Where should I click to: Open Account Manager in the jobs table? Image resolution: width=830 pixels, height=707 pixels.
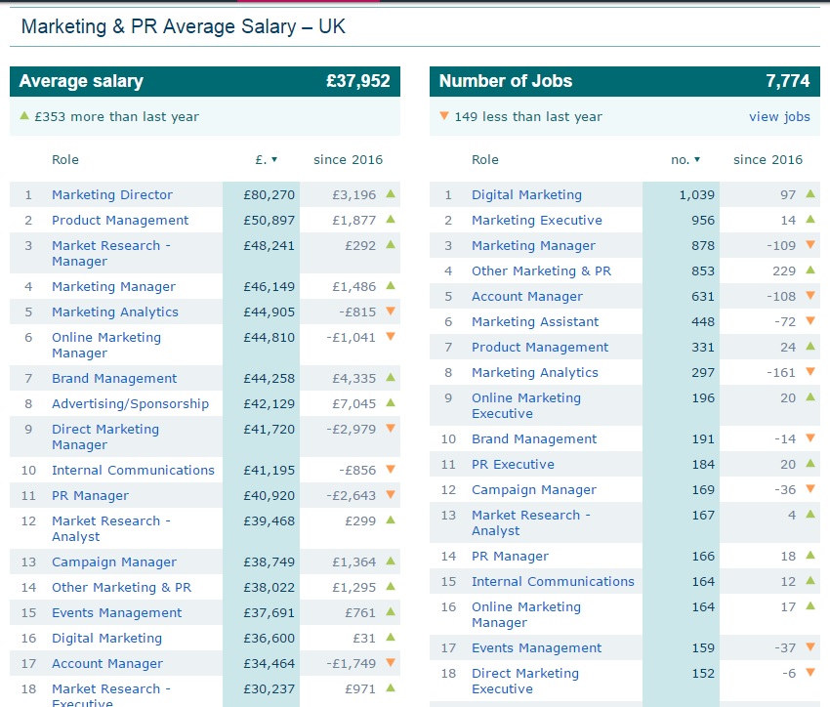(x=527, y=296)
